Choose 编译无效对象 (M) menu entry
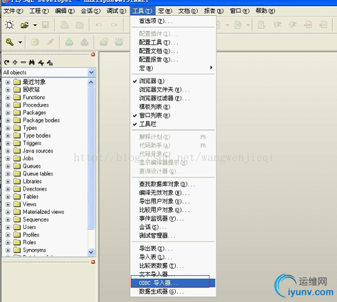The image size is (337, 302). point(173,193)
